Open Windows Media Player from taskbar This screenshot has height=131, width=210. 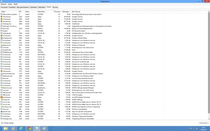pyautogui.click(x=13, y=129)
